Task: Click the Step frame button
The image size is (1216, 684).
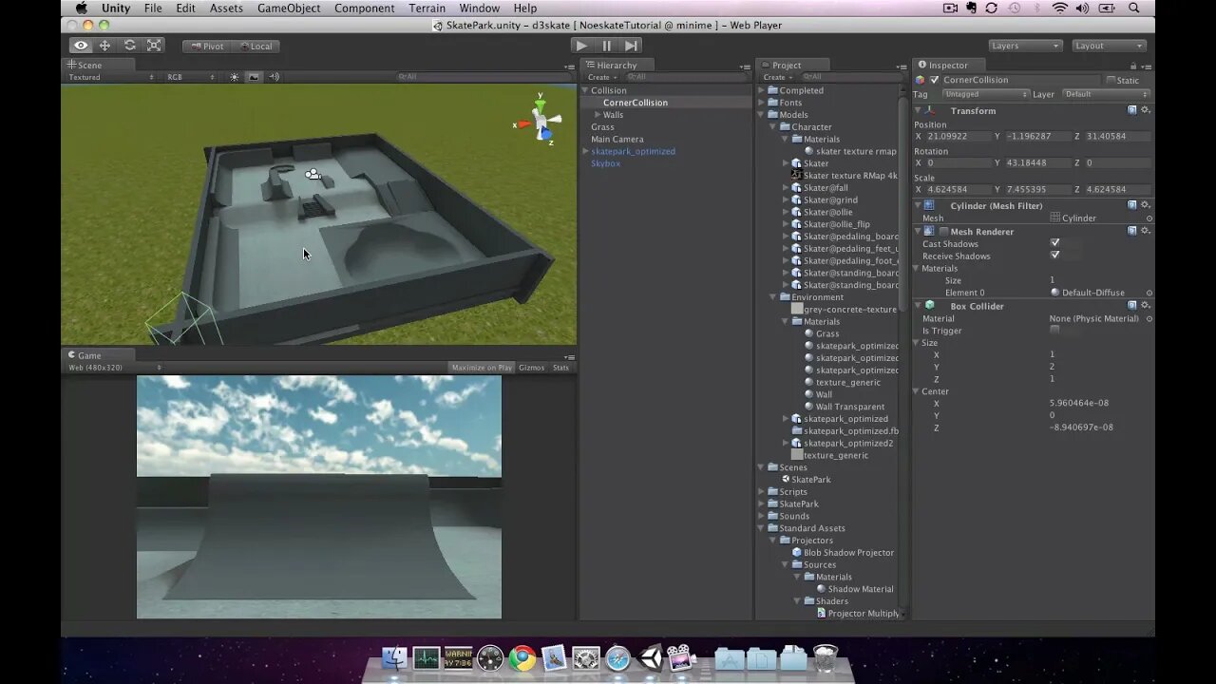Action: pos(632,46)
